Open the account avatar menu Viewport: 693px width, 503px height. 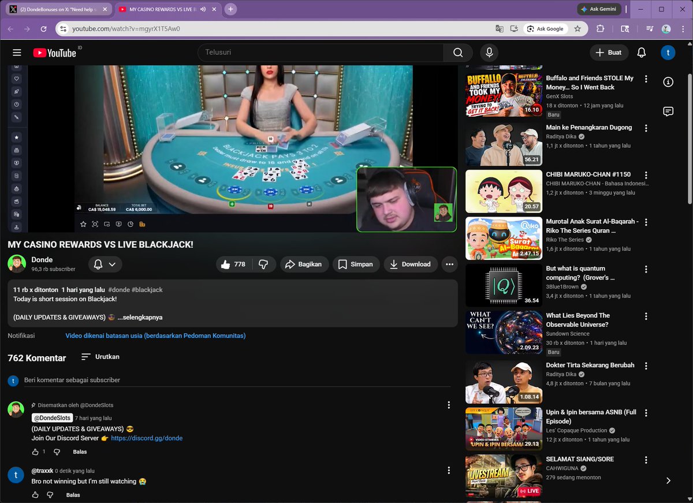point(668,53)
